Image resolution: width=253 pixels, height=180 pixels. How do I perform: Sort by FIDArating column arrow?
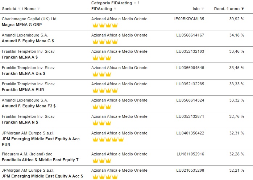pos(115,9)
